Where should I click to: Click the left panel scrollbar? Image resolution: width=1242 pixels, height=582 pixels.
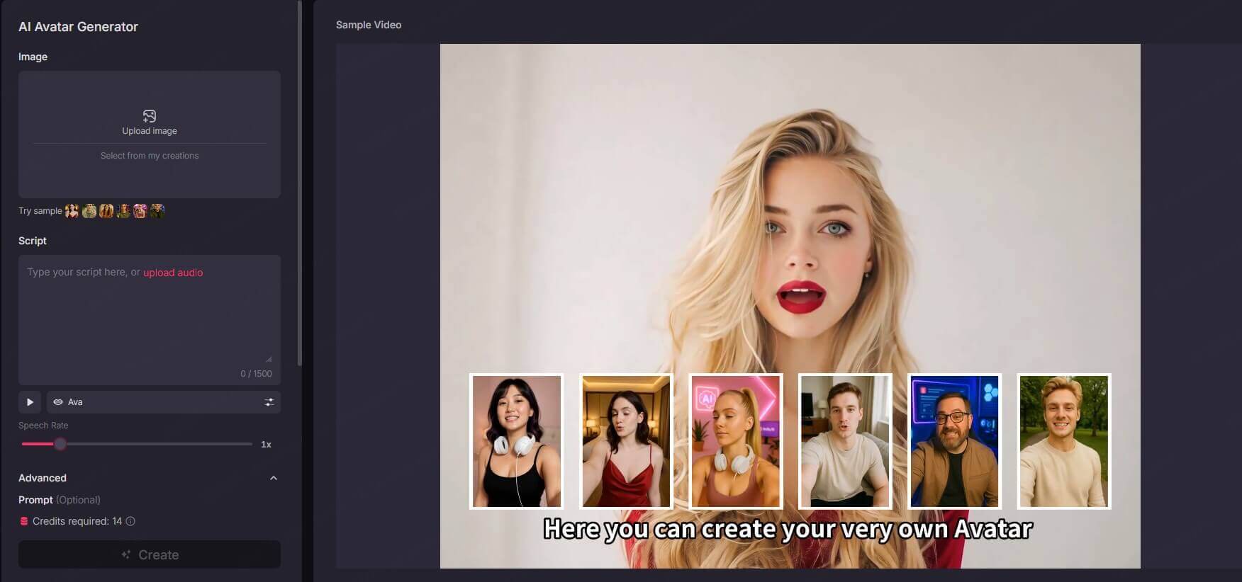pyautogui.click(x=300, y=183)
